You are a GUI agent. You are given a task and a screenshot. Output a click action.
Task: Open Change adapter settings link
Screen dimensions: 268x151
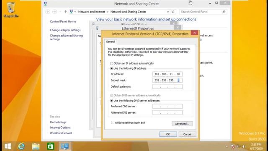[65, 30]
